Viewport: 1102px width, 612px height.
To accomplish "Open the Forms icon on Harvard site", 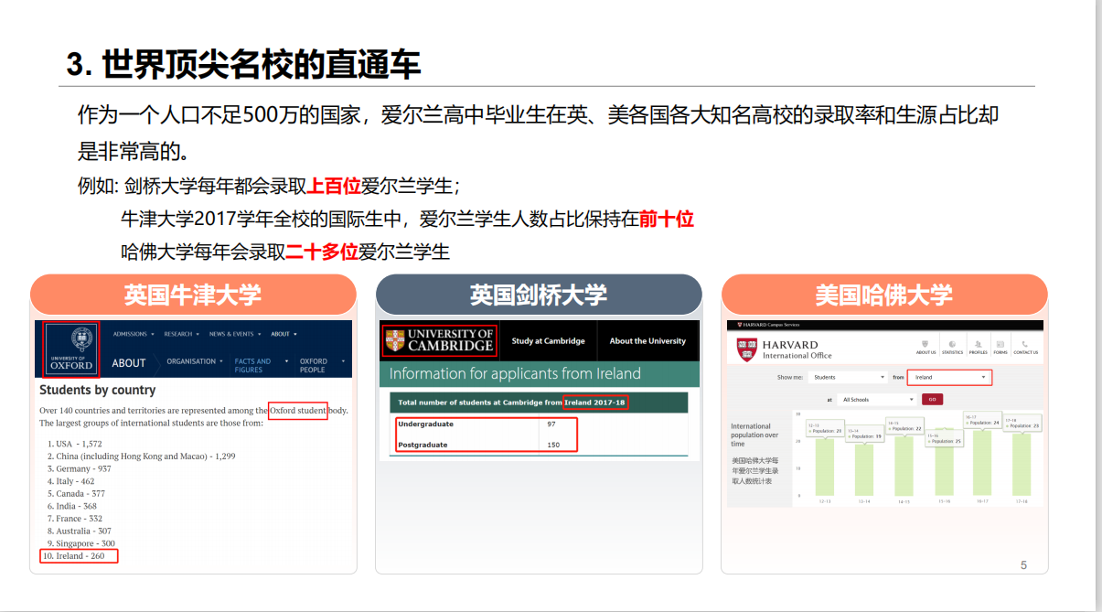I will pos(1000,347).
